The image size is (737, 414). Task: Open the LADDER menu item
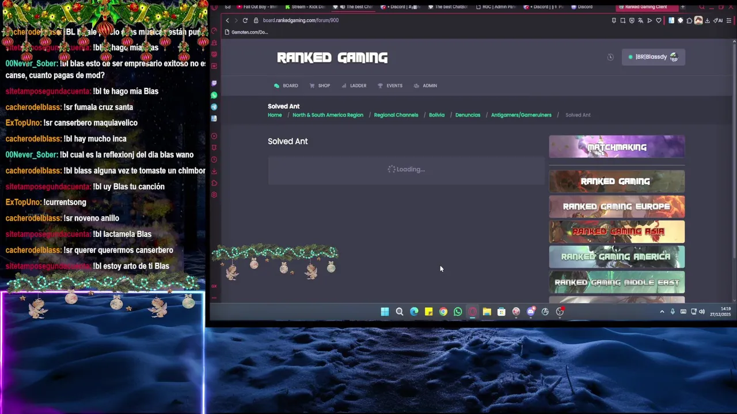click(x=354, y=86)
